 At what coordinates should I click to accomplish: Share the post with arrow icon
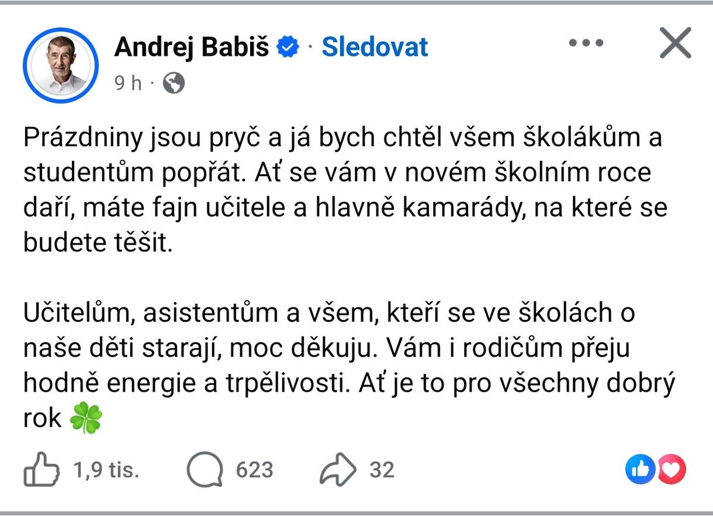338,470
